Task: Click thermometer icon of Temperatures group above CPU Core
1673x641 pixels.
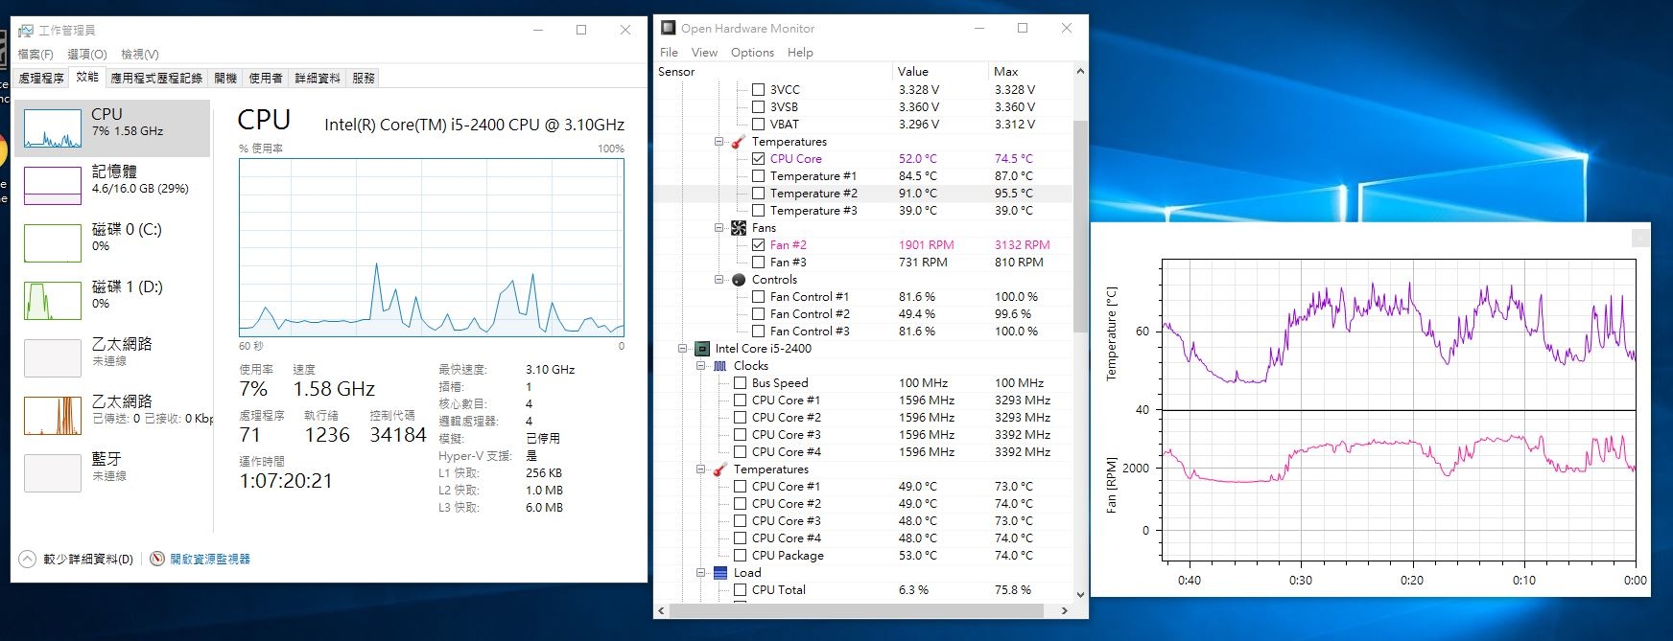Action: tap(739, 142)
